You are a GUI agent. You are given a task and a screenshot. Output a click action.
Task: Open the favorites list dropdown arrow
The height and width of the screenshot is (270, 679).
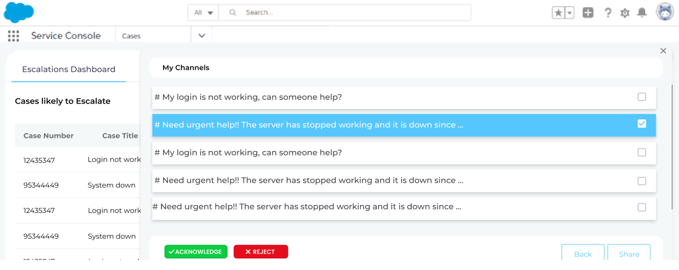[570, 13]
